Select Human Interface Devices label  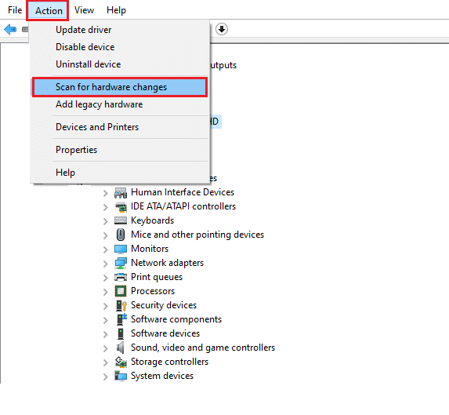click(x=183, y=192)
